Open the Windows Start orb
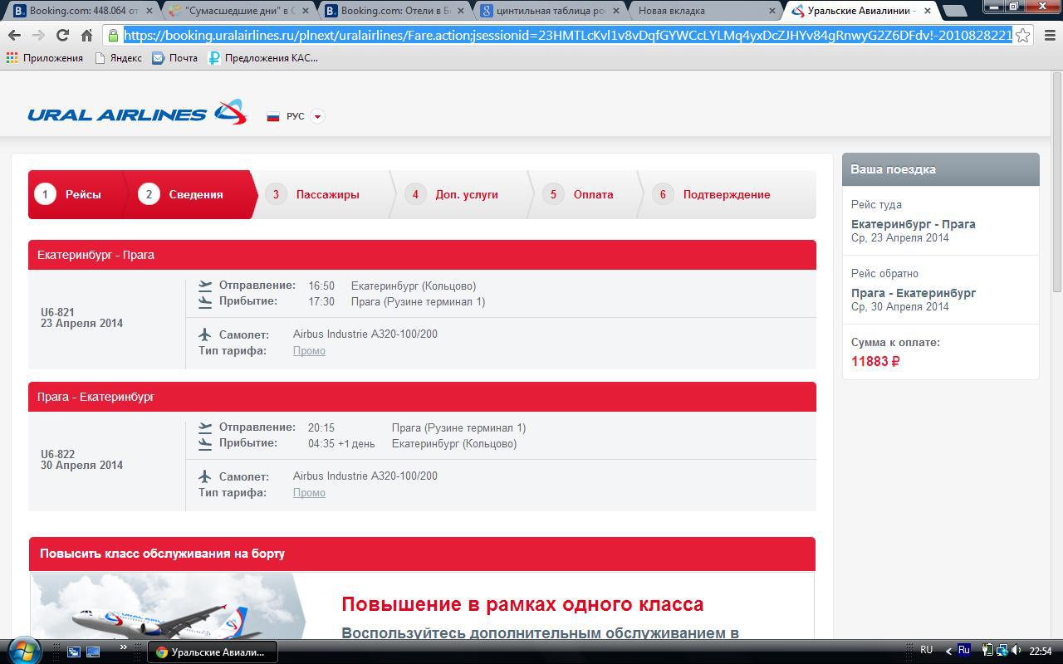 22,651
